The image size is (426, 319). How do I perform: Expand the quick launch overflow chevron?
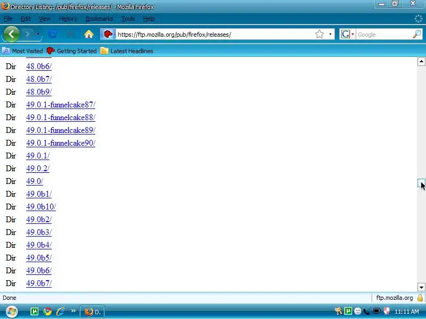[x=73, y=311]
